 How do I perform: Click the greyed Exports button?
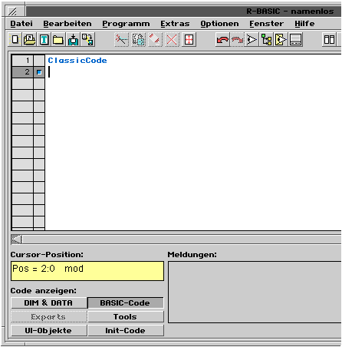[x=48, y=317]
